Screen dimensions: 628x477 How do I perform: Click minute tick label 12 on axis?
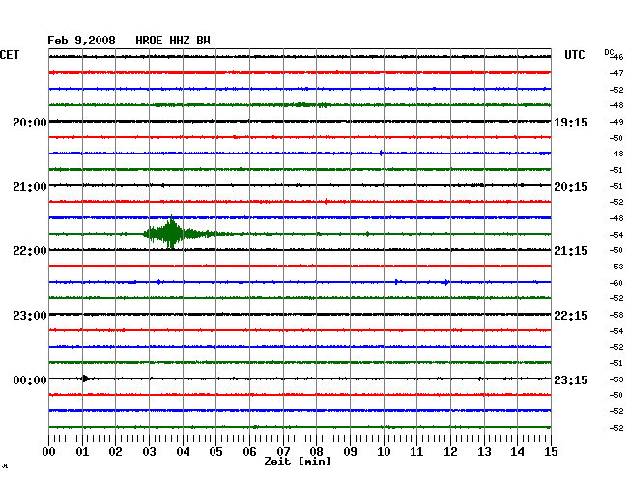point(450,451)
